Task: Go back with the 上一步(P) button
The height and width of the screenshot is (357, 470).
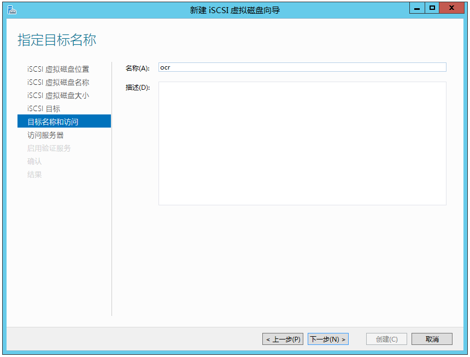Action: coord(283,339)
